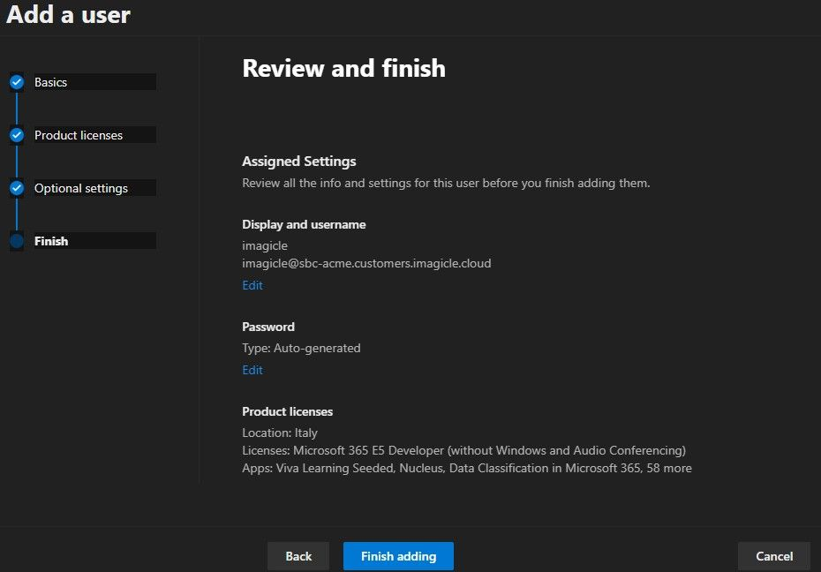Screen dimensions: 821x572
Task: Select the Finish step label
Action: [x=51, y=241]
